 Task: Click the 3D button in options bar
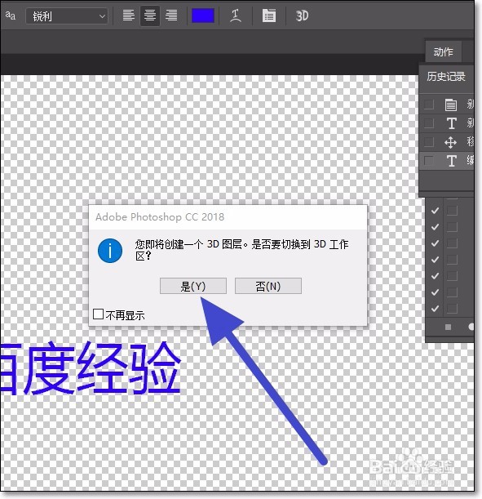click(x=302, y=16)
